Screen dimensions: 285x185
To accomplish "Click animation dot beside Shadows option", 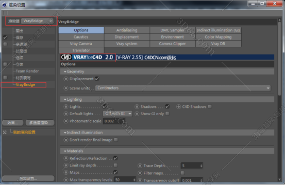I will 137,107.
